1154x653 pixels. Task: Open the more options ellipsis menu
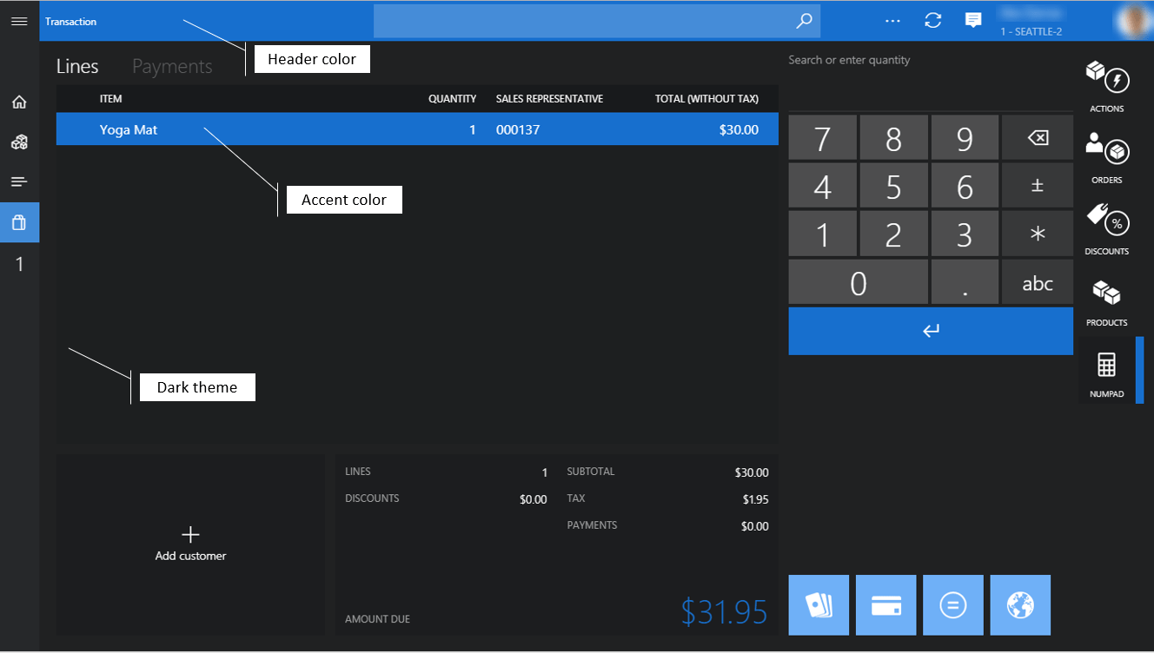pyautogui.click(x=892, y=20)
